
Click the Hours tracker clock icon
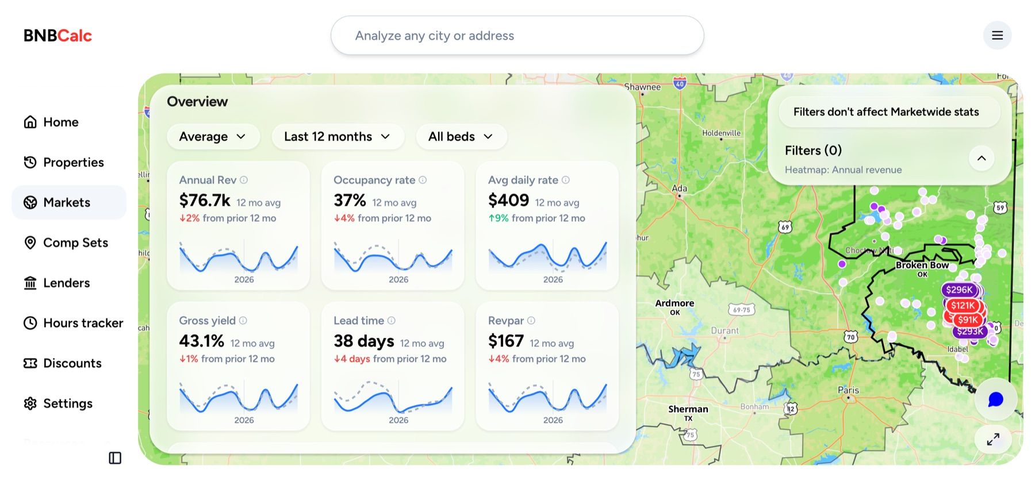tap(30, 323)
